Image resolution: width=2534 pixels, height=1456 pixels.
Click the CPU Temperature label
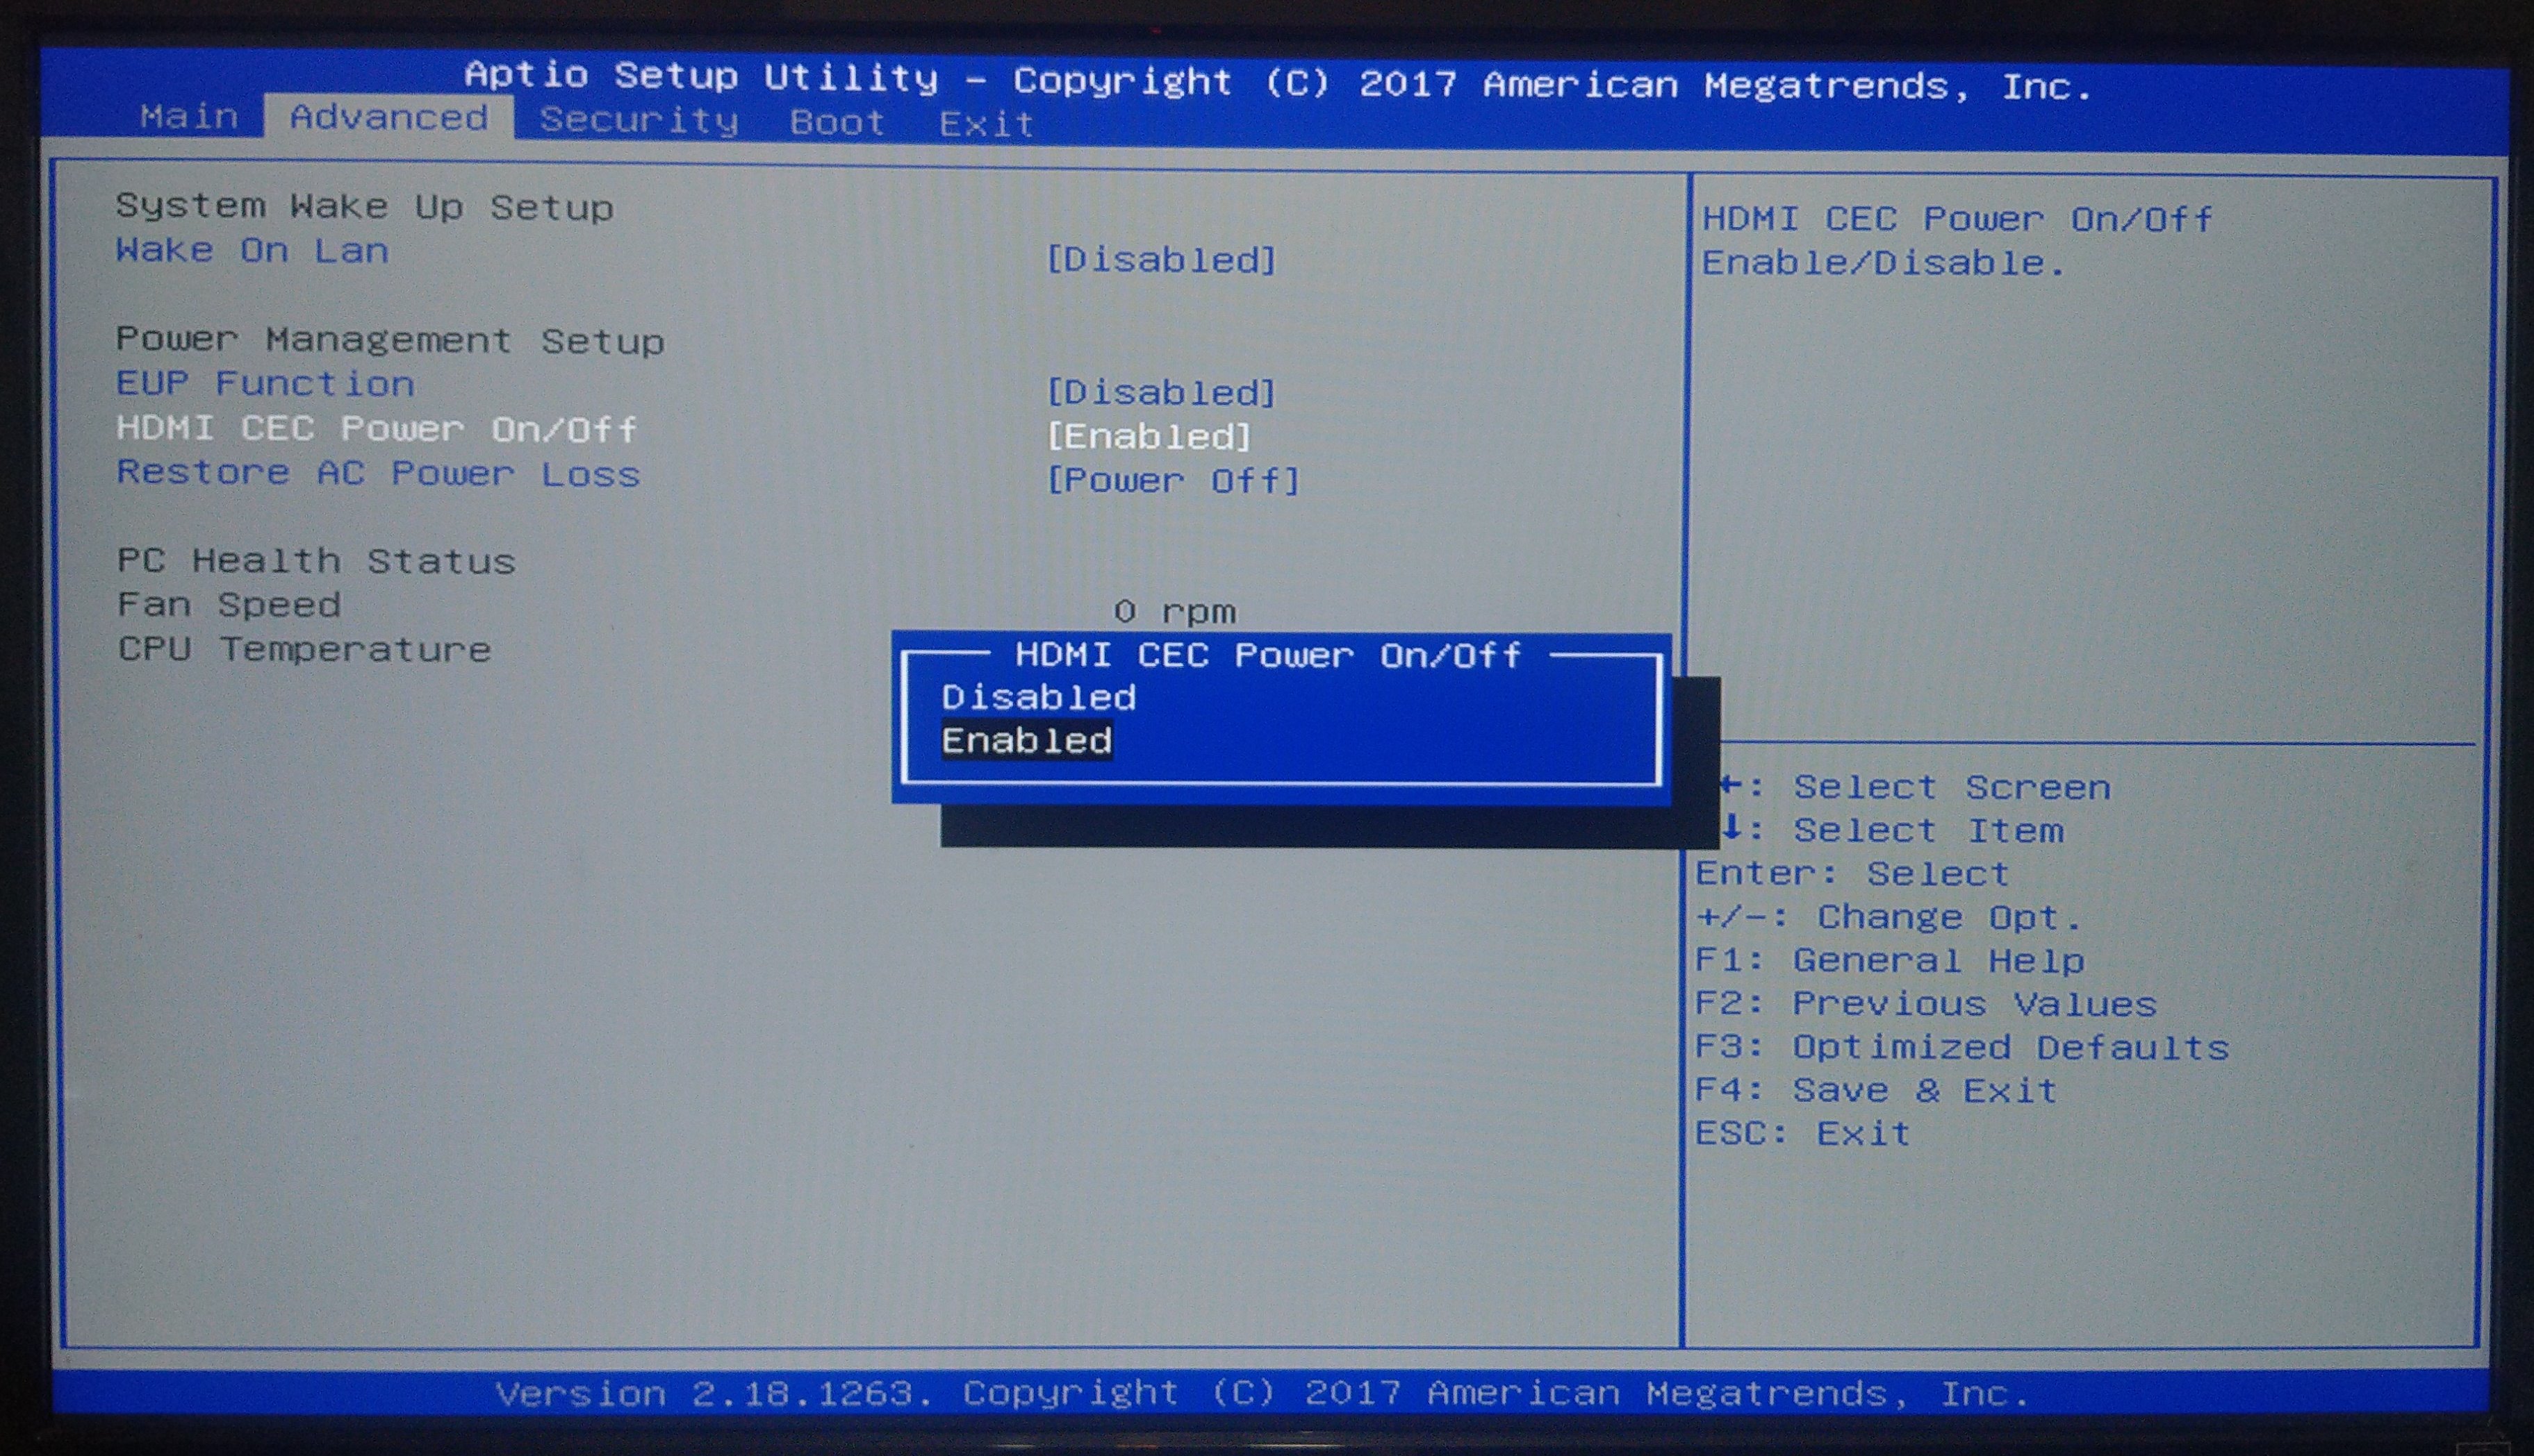pyautogui.click(x=304, y=649)
